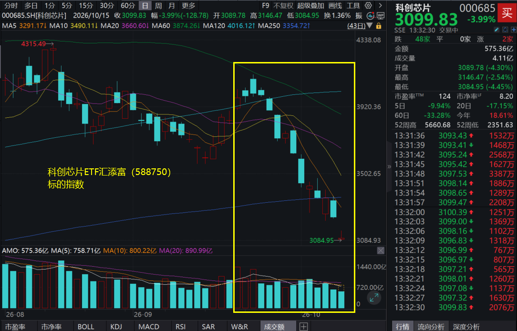Click the blue pencil edit icon
Image resolution: width=517 pixels, height=331 pixels.
point(496,30)
